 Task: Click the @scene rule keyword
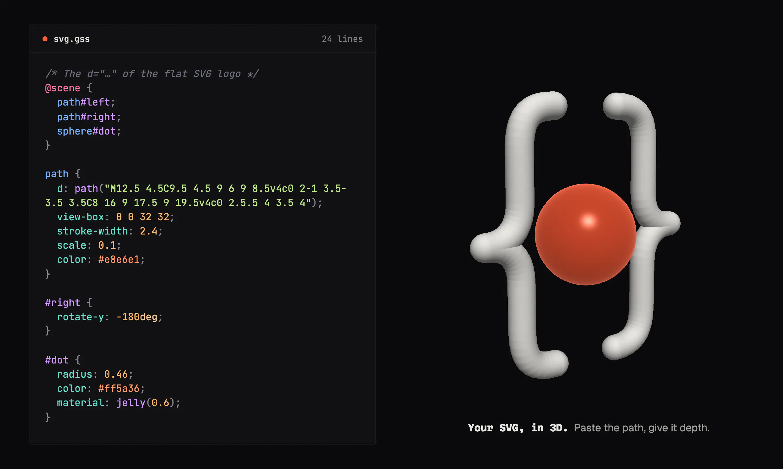click(63, 88)
